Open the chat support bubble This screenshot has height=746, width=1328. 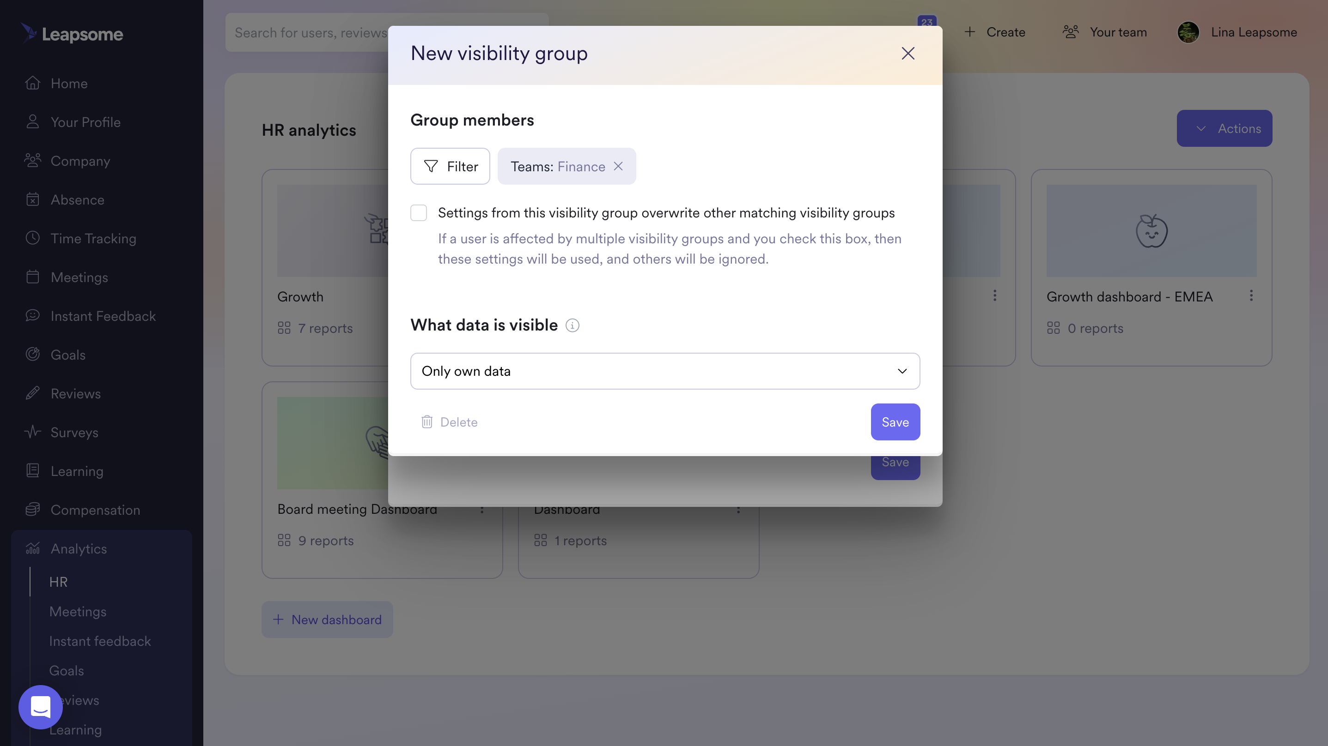point(41,707)
